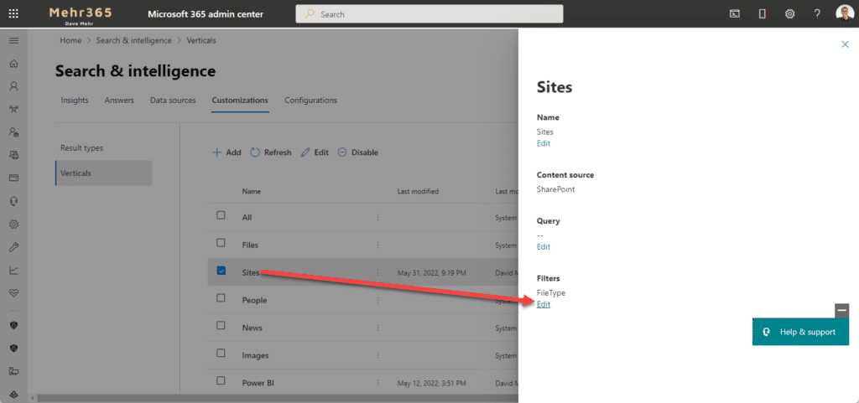Image resolution: width=859 pixels, height=403 pixels.
Task: Open Azure Active Directory sidebar icon
Action: (x=13, y=395)
